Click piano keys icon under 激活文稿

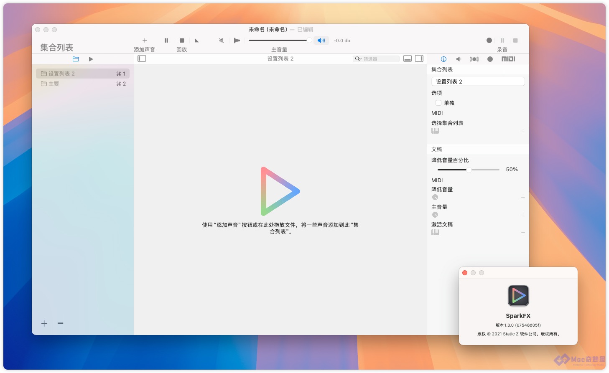(435, 232)
